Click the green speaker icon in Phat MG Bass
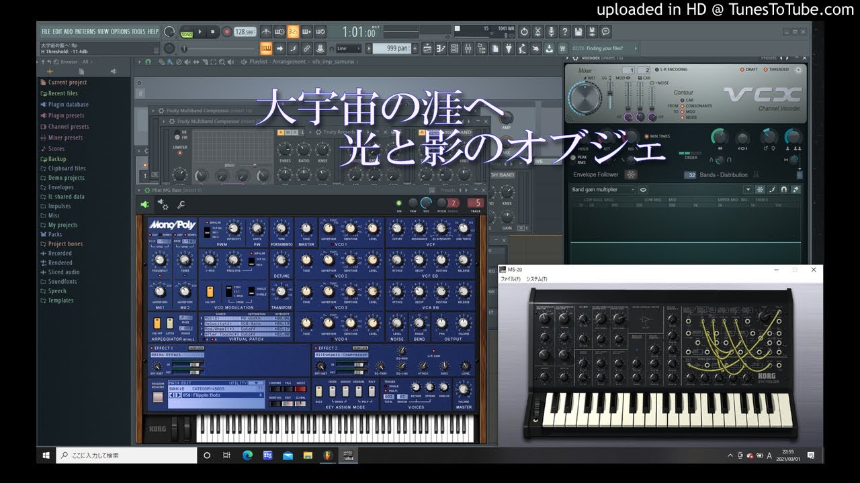This screenshot has height=483, width=860. click(x=144, y=205)
